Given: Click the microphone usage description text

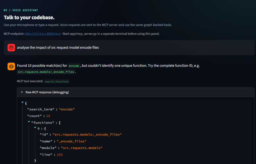Looking at the screenshot, I should point(88,25).
